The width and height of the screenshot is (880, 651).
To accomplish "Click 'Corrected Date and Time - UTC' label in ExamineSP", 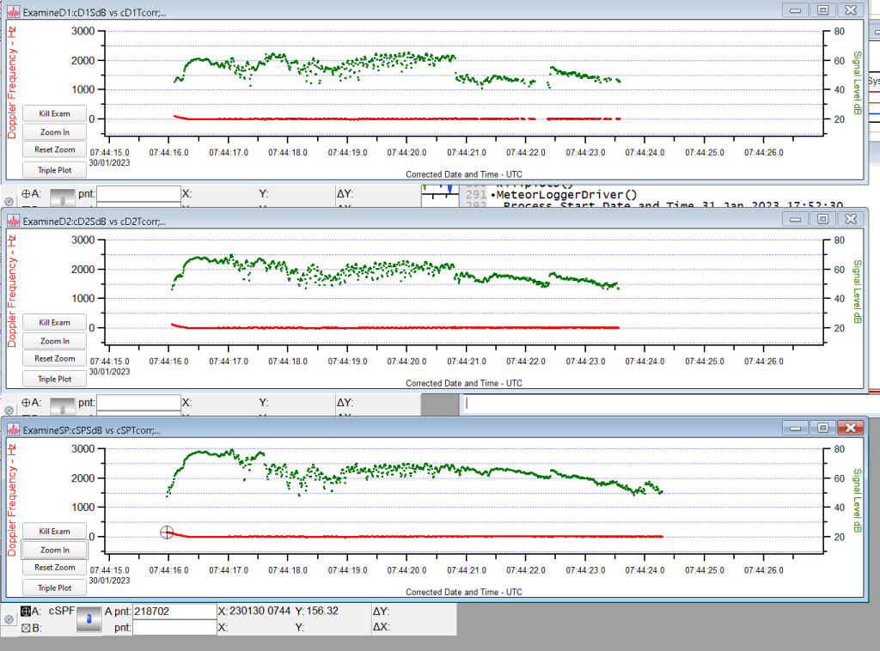I will point(463,592).
